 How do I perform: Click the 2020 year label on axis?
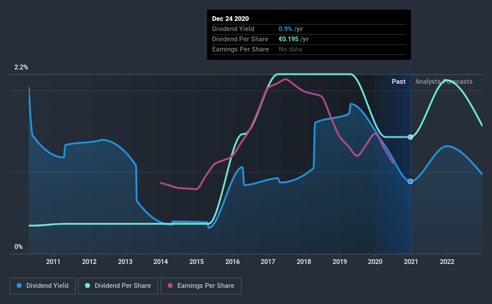(x=375, y=262)
